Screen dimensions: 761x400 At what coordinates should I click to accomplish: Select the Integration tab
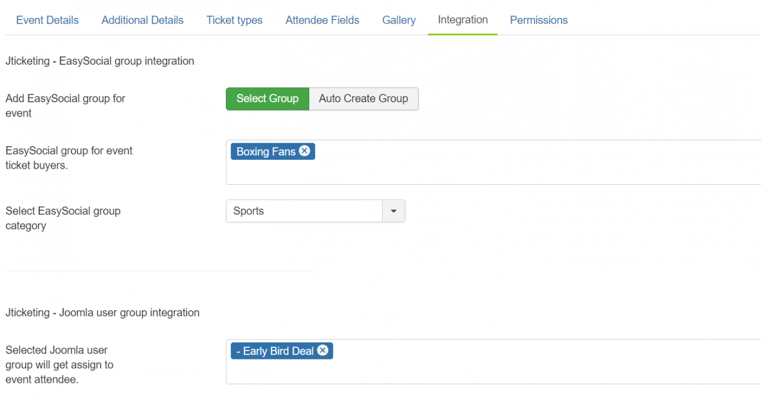point(463,20)
